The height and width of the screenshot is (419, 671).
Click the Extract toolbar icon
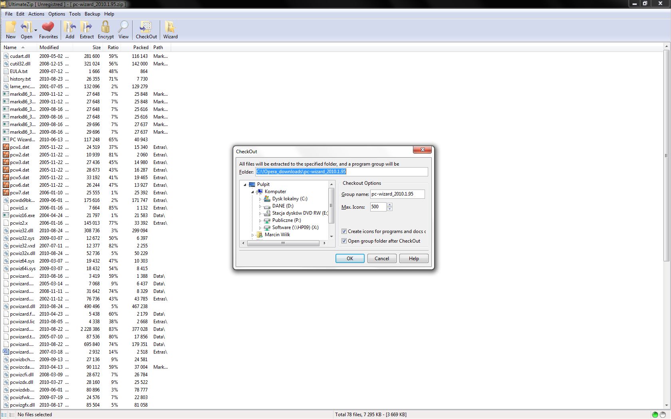coord(86,27)
